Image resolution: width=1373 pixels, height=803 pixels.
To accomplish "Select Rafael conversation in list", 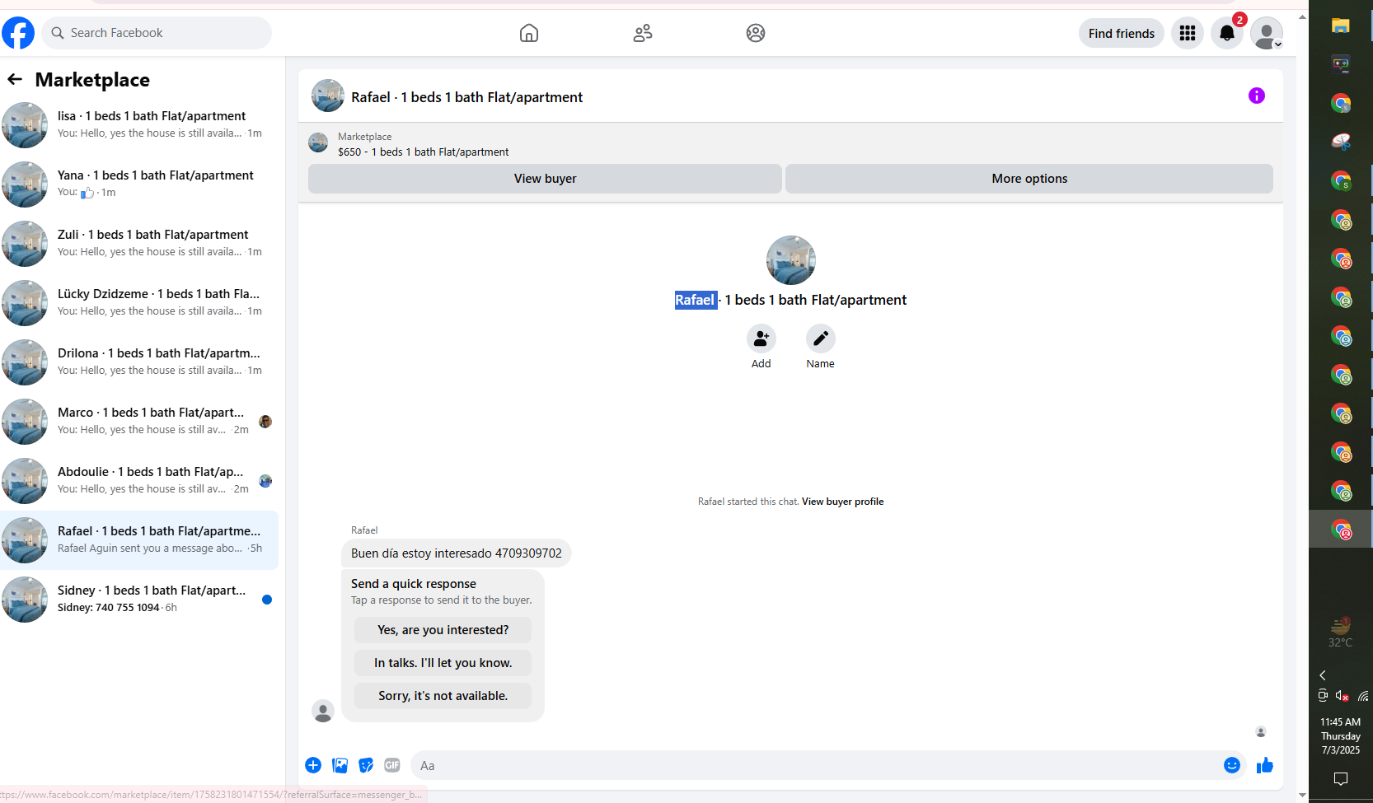I will [x=139, y=540].
